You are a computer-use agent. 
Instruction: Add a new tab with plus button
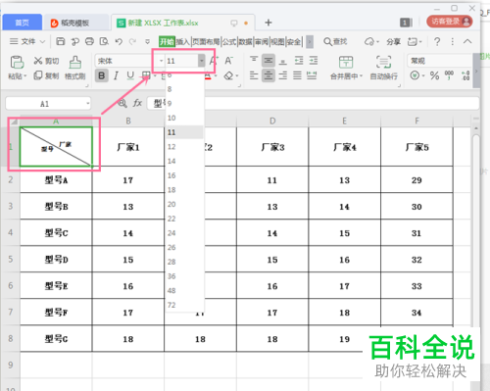(269, 23)
